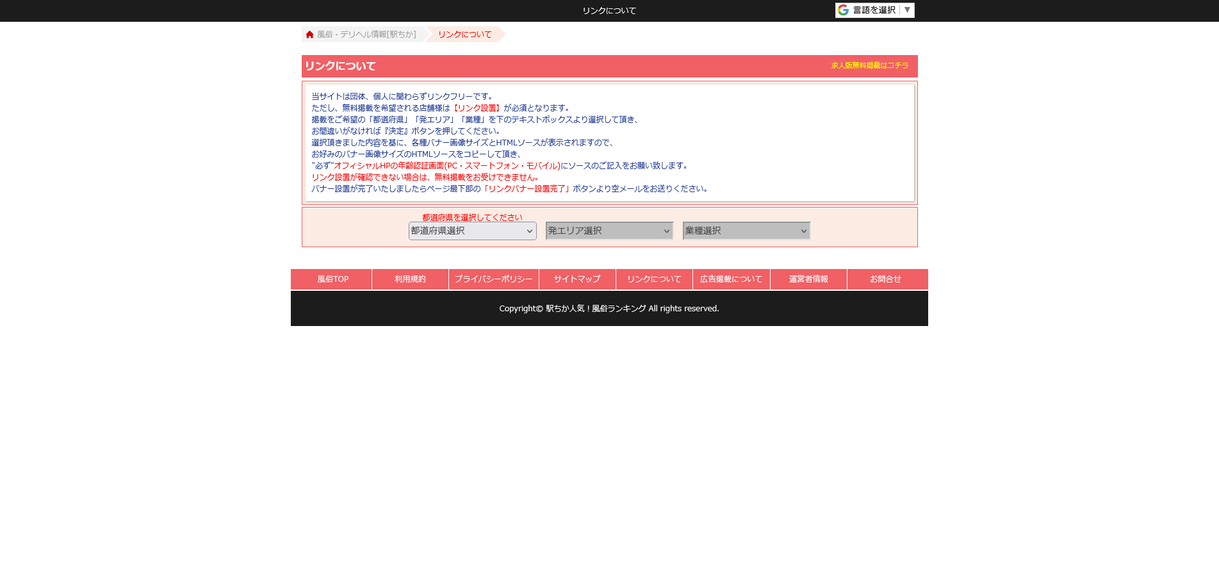Open サイトマップ in the footer menu

[577, 279]
